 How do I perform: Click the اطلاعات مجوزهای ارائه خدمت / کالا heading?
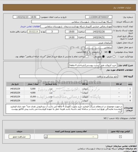click(x=120, y=118)
